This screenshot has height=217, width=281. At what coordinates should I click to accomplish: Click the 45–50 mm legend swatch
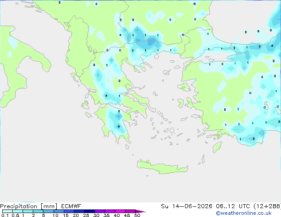(x=130, y=211)
